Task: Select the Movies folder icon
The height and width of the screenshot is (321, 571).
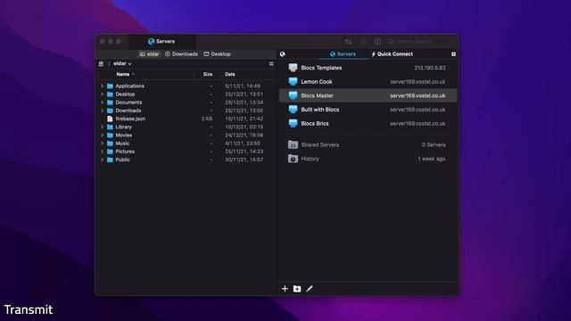Action: tap(110, 135)
